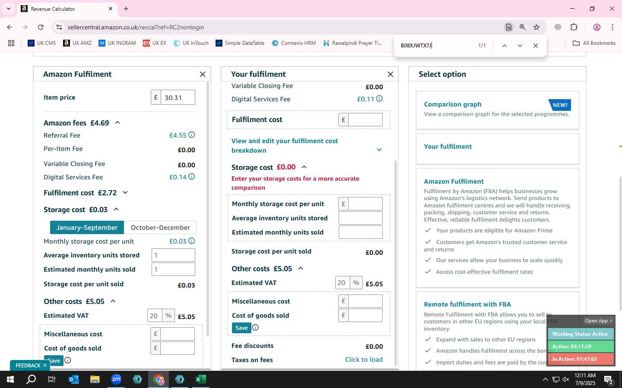Collapse Amazon Storage cost £0.03 section
The image size is (622, 388).
116,209
